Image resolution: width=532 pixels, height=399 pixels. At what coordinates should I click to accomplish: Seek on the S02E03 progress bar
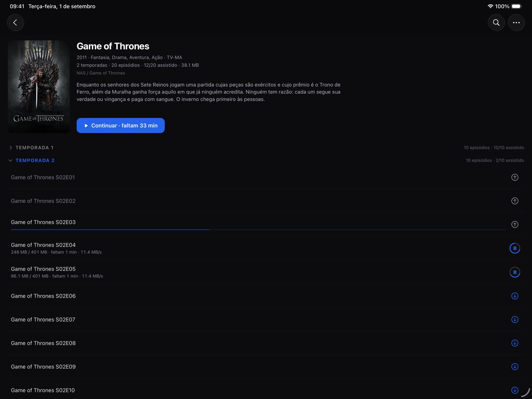click(x=258, y=230)
